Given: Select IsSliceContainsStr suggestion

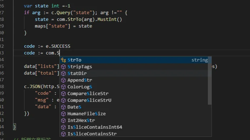Looking at the screenshot, I should click(134, 134).
